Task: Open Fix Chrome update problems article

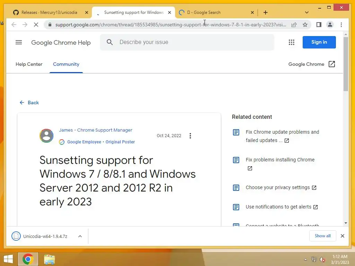Action: pos(282,136)
